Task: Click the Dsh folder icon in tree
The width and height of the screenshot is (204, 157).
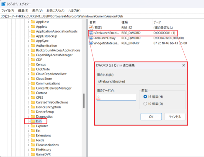Action: point(33,121)
